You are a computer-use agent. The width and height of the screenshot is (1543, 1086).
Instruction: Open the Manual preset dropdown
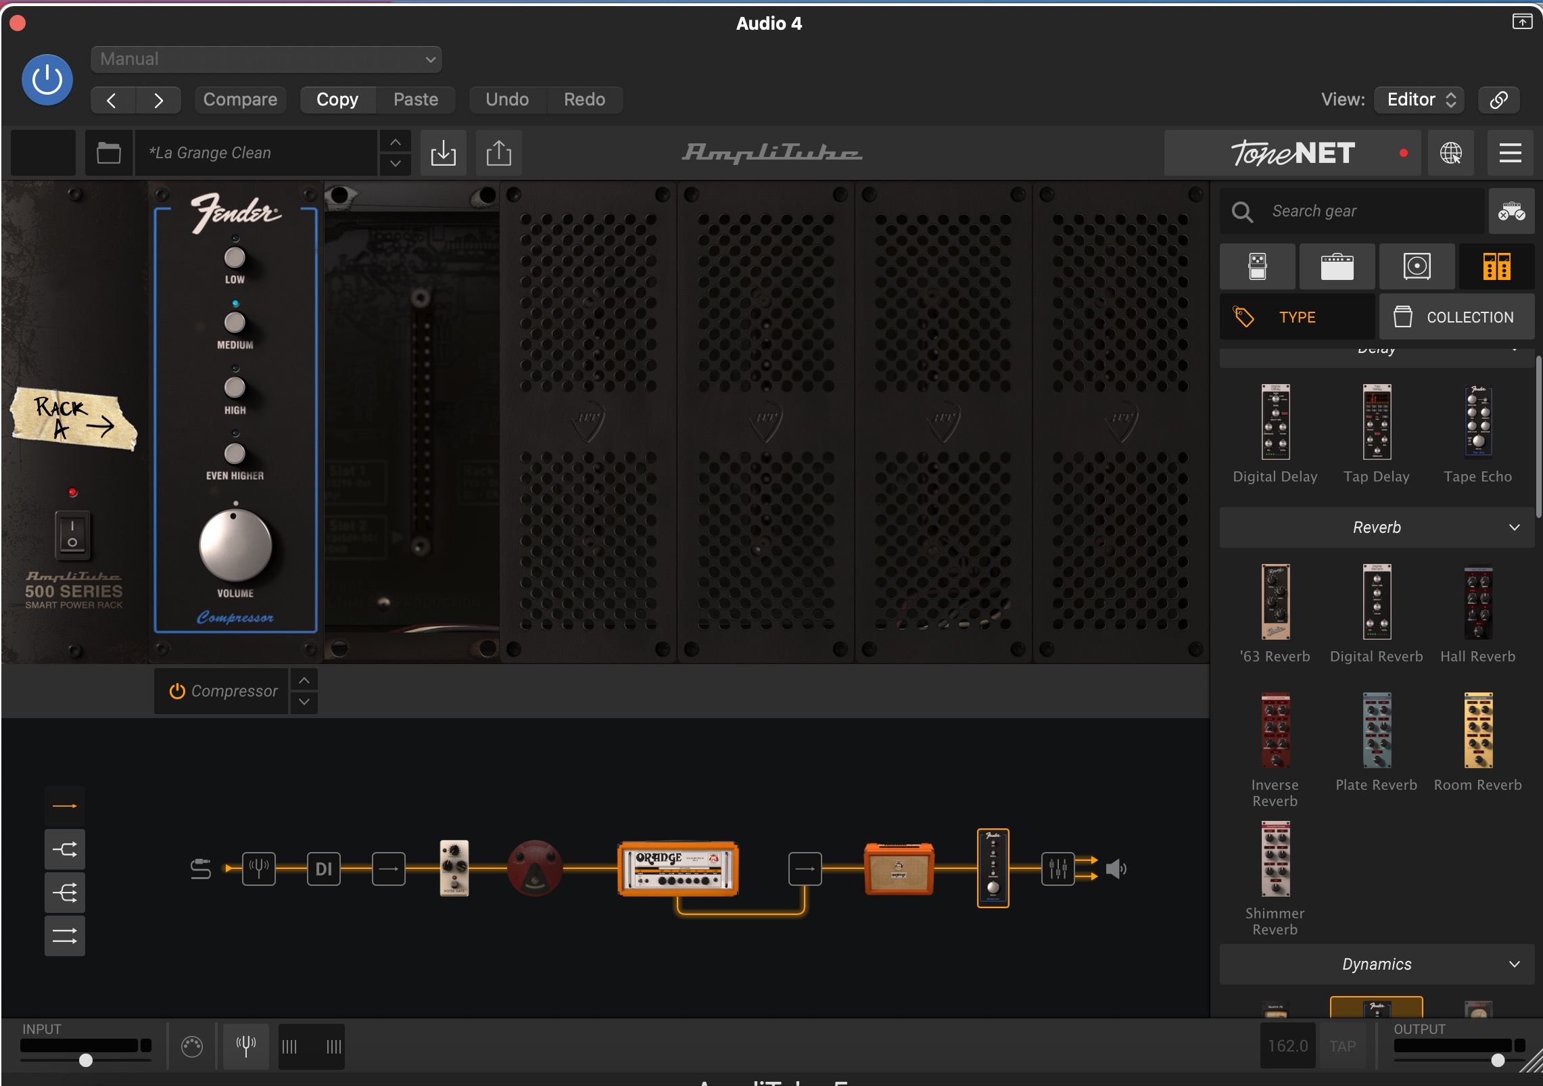266,59
